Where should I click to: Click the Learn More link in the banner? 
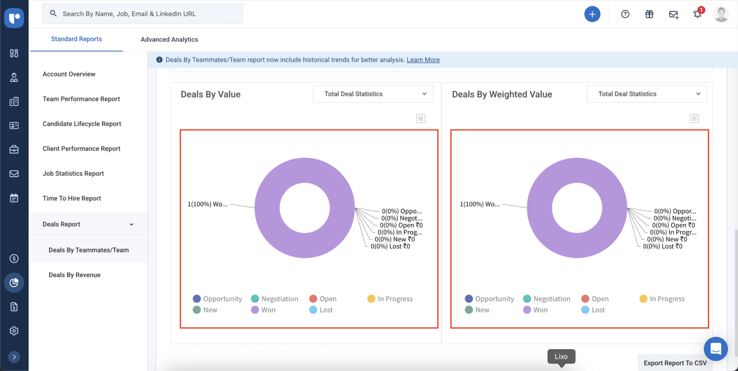(x=423, y=59)
